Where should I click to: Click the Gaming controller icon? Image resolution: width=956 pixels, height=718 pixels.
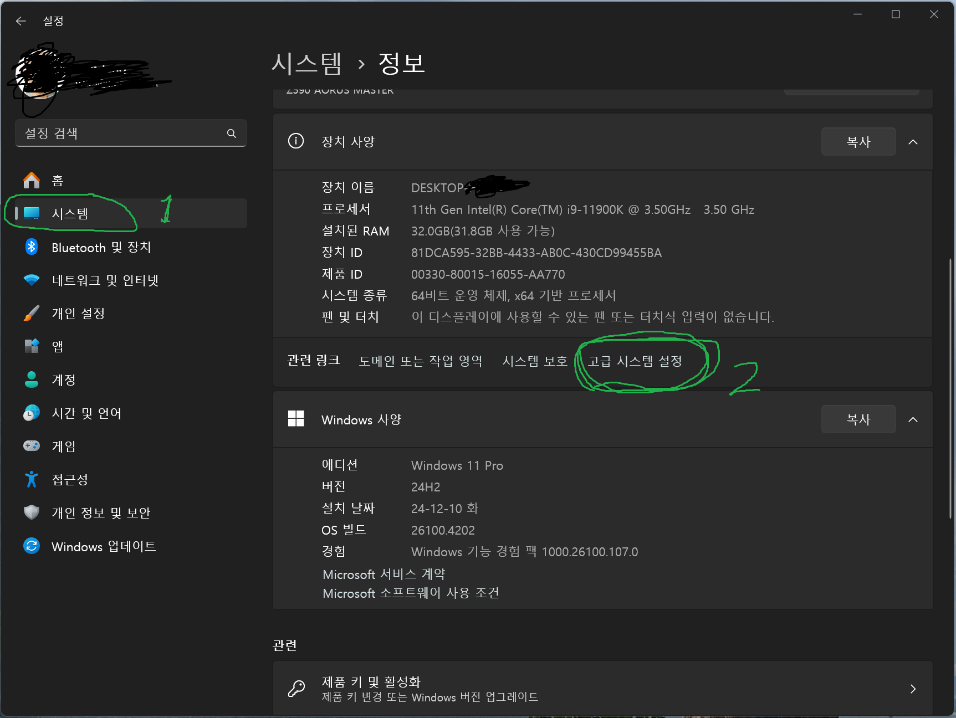coord(32,446)
